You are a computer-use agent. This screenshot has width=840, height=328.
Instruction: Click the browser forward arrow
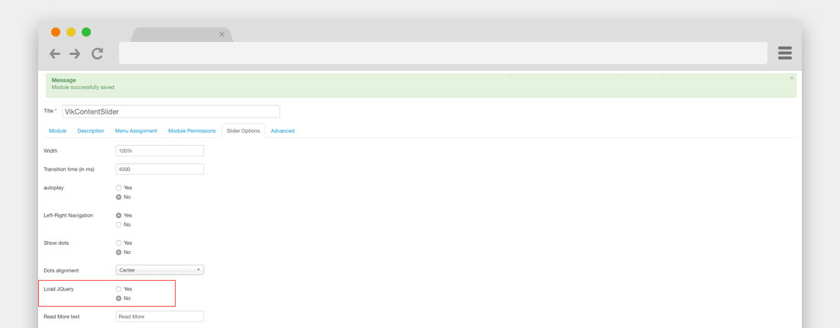[75, 53]
